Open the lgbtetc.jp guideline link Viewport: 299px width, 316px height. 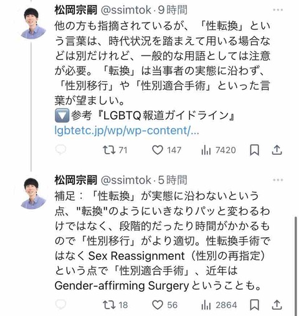[x=126, y=131]
